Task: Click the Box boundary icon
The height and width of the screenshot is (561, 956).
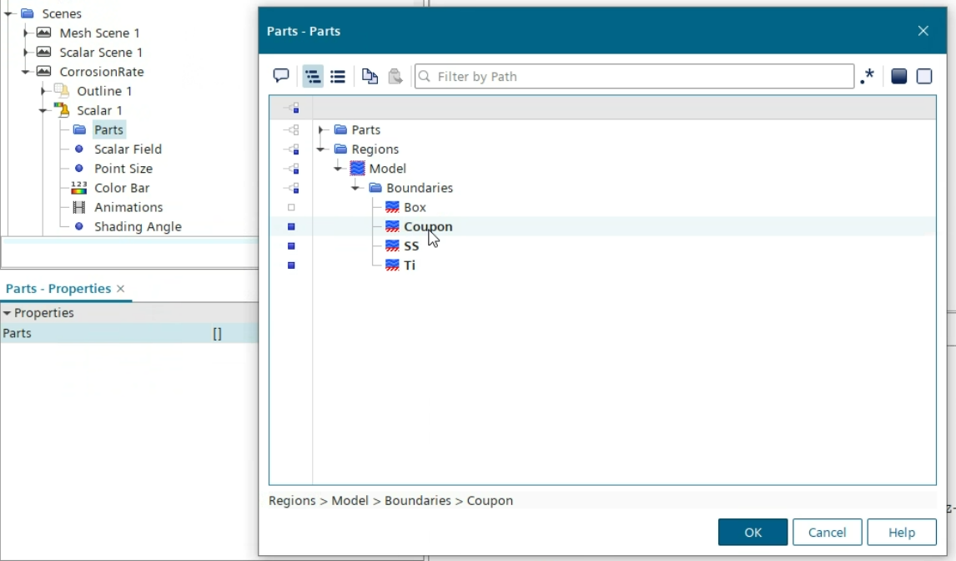Action: (x=392, y=207)
